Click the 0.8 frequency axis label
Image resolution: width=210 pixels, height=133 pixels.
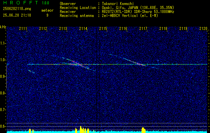click(x=2, y=93)
